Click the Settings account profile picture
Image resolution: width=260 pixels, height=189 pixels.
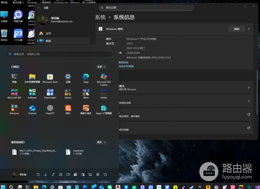click(43, 20)
